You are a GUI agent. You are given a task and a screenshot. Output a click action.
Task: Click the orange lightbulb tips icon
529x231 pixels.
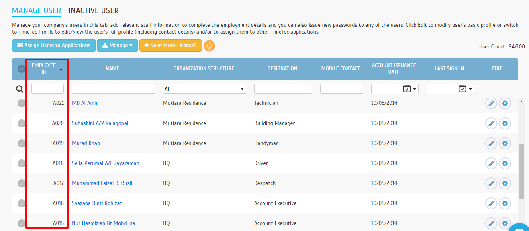tap(209, 46)
